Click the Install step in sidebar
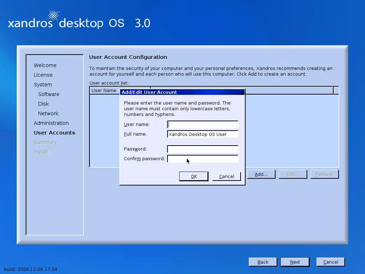This screenshot has width=365, height=274. (41, 152)
